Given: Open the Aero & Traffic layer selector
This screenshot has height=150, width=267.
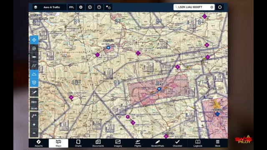Looking at the screenshot, I should 49,7.
